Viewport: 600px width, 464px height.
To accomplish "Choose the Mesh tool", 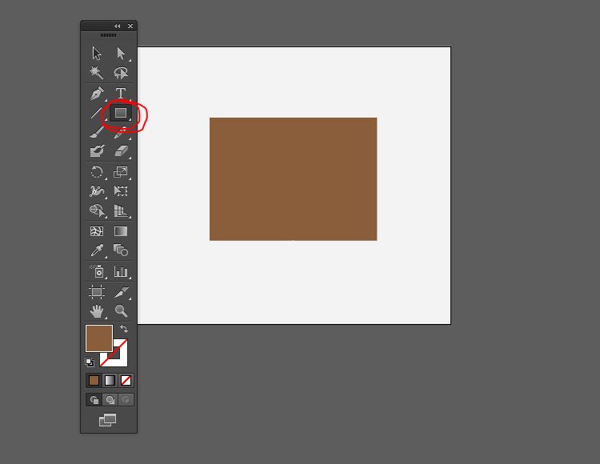I will [x=97, y=231].
